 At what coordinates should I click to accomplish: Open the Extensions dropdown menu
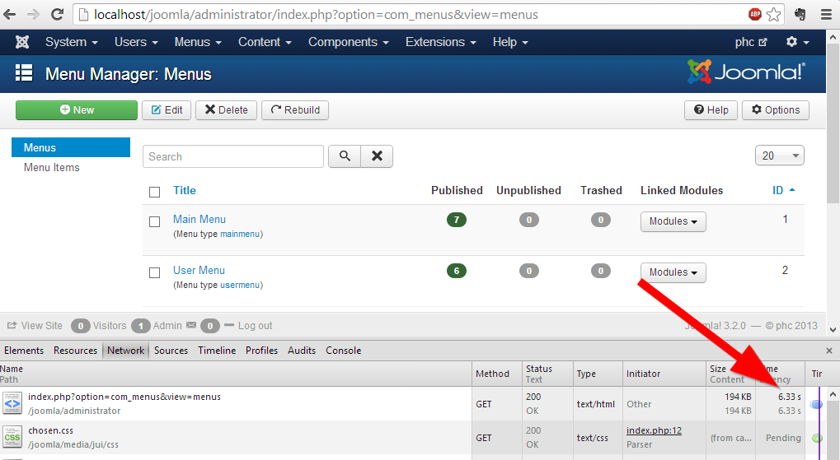(x=440, y=42)
